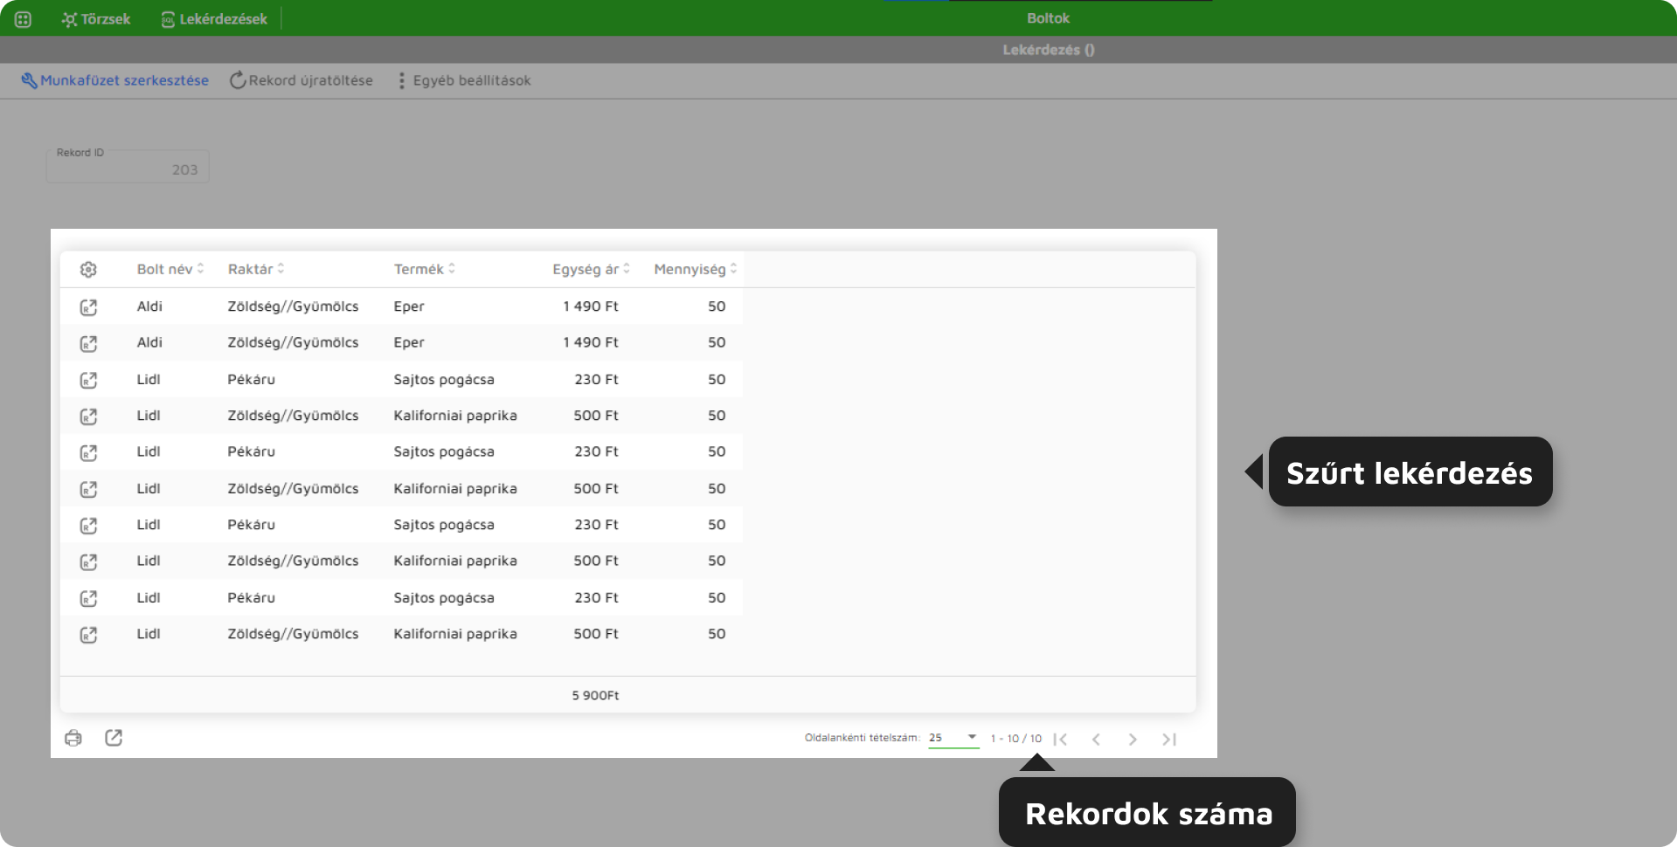The height and width of the screenshot is (847, 1677).
Task: Click Munkafüzet szerkesztése
Action: tap(114, 80)
